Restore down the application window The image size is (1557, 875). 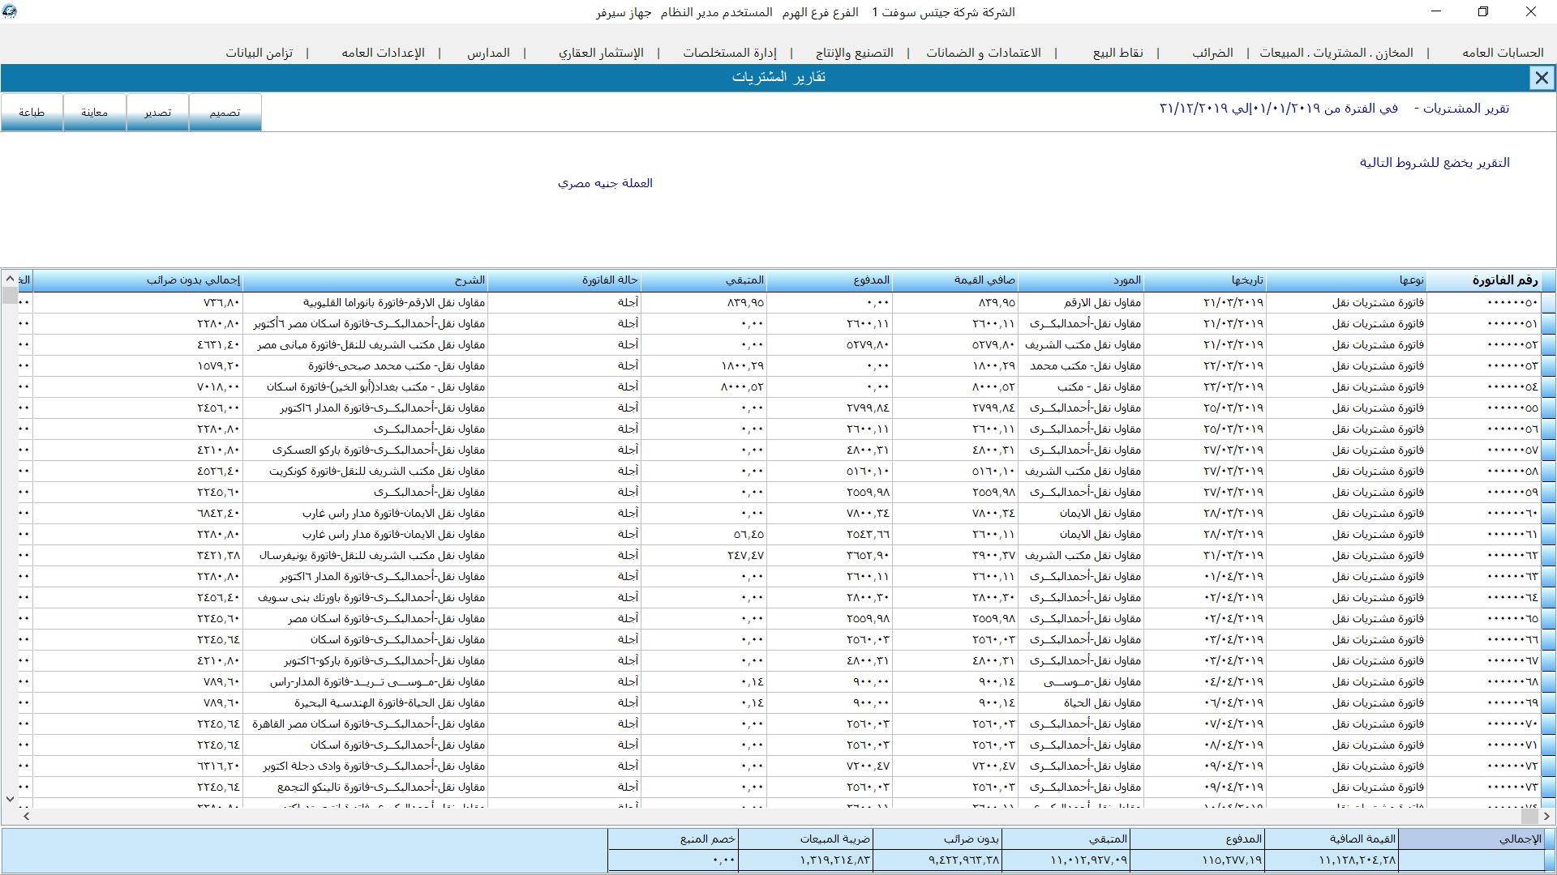(x=1483, y=11)
